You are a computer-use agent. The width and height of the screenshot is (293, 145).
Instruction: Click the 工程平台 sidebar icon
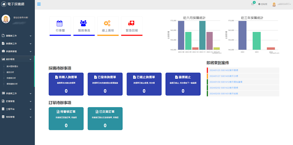3,109
